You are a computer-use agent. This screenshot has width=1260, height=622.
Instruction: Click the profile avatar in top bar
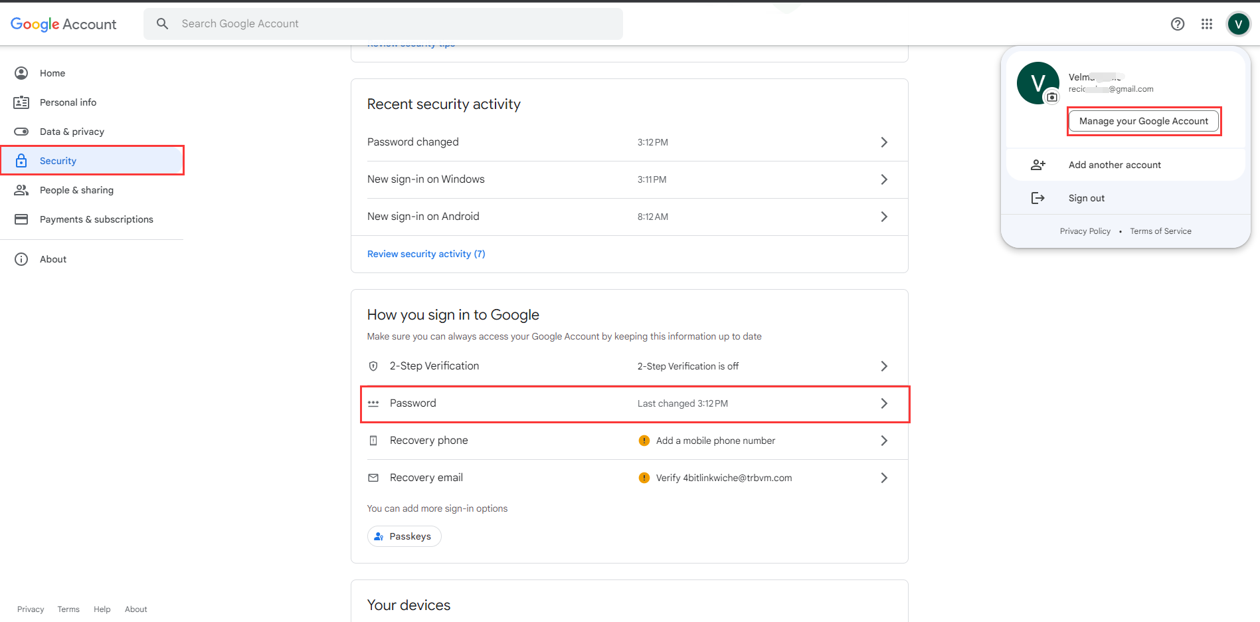coord(1238,24)
